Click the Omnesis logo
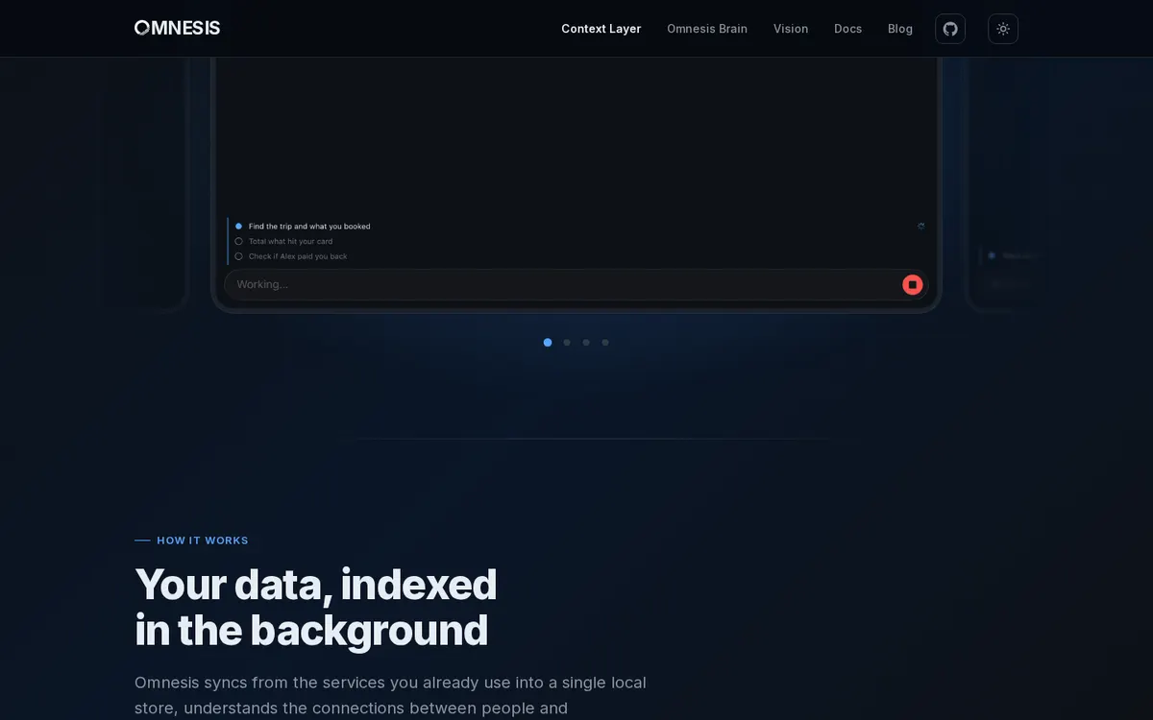 coord(178,28)
